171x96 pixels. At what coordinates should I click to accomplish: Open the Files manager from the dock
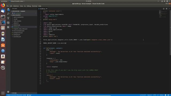(3, 28)
